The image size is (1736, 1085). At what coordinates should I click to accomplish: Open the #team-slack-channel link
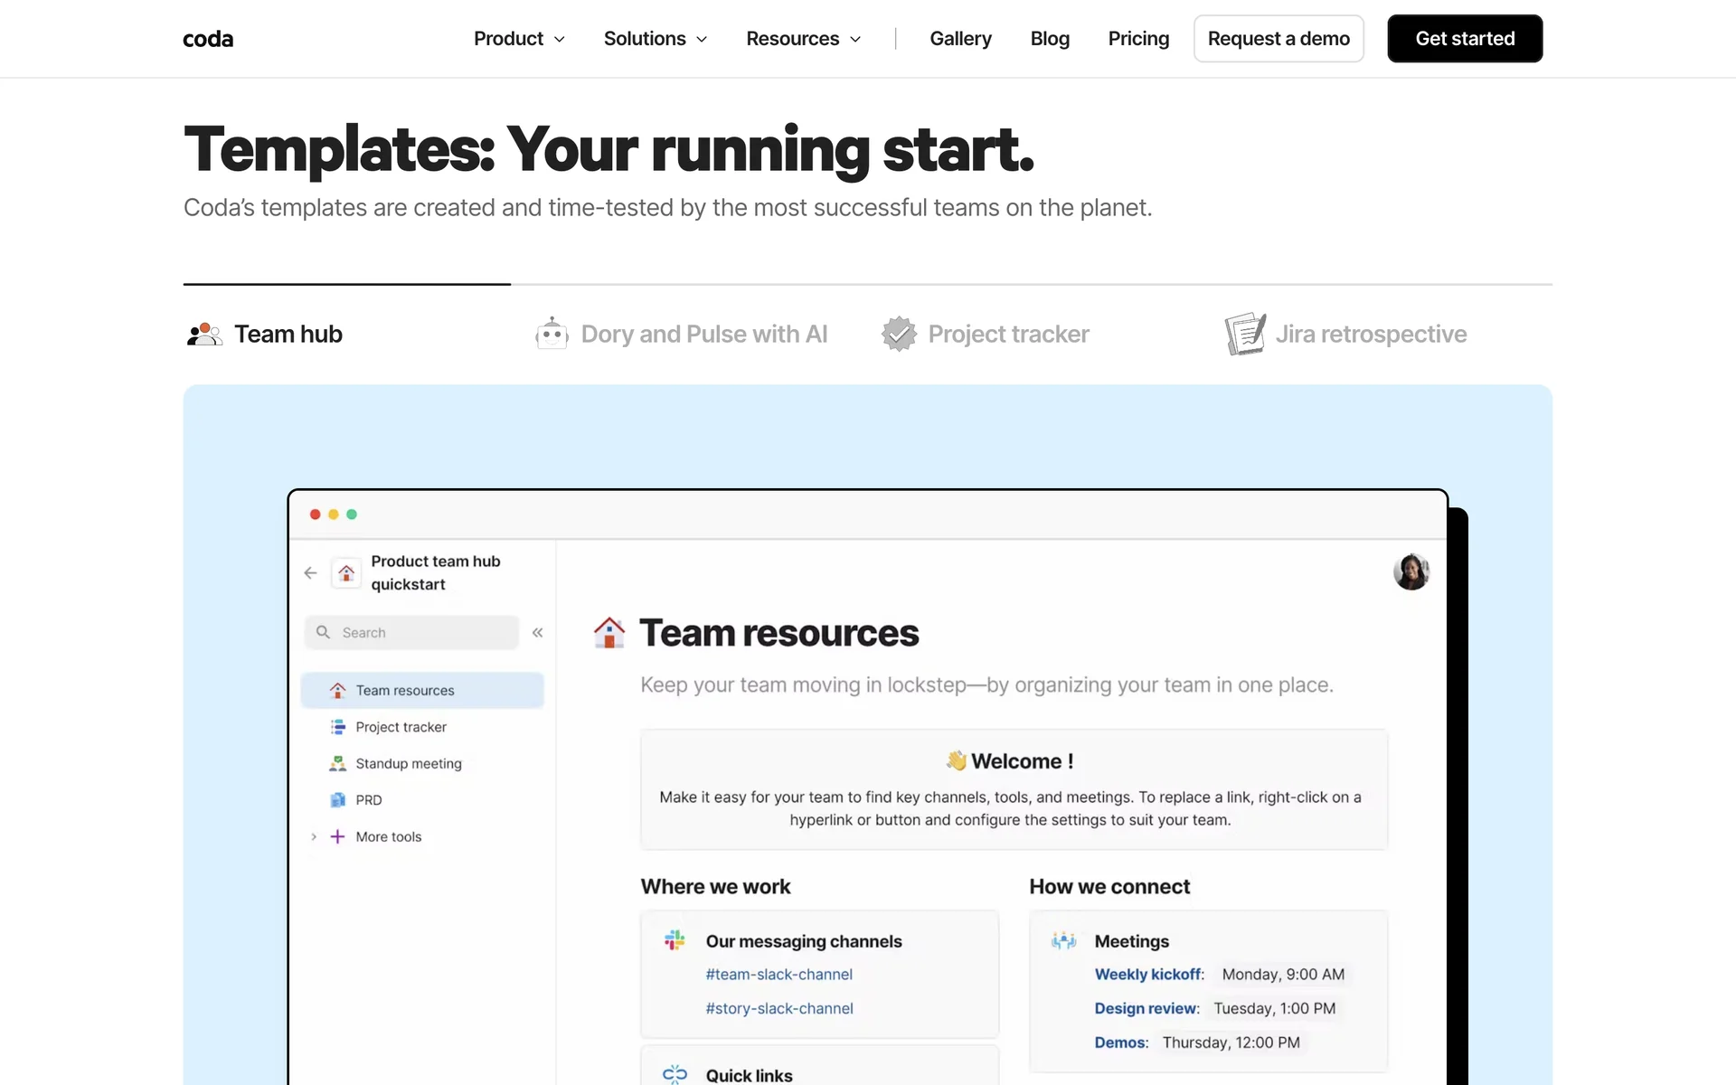pos(778,975)
